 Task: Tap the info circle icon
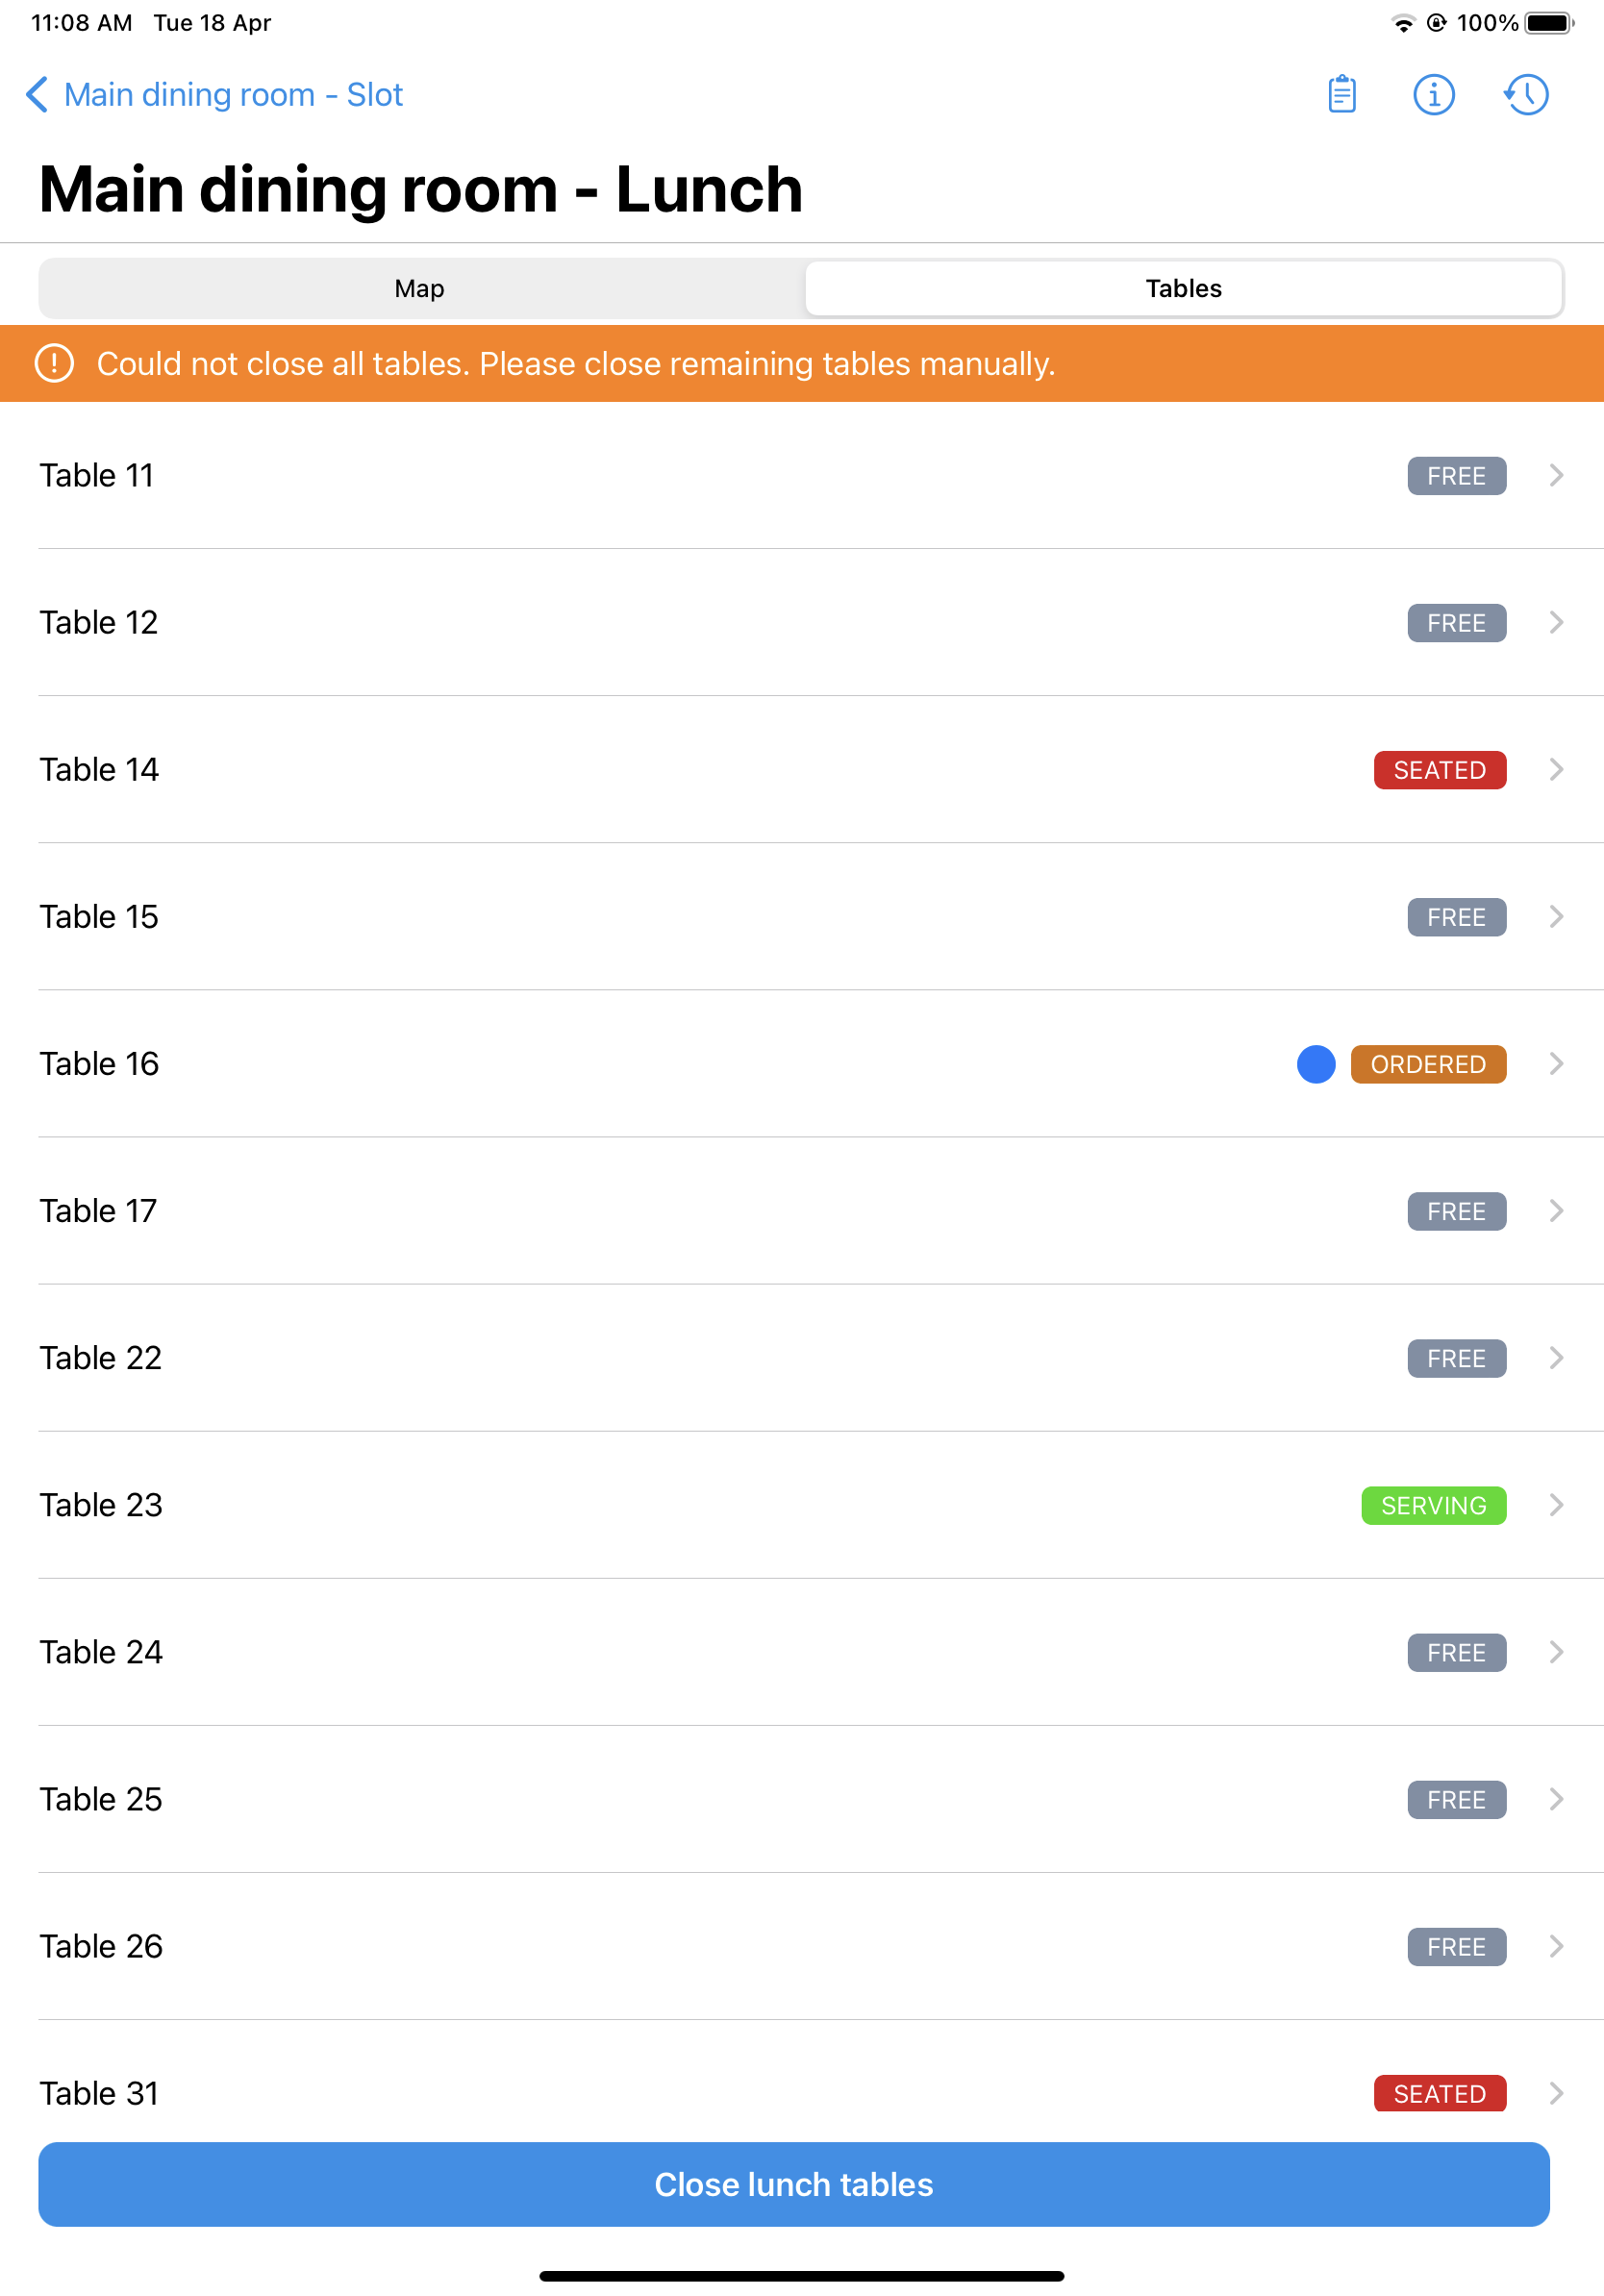point(1433,95)
